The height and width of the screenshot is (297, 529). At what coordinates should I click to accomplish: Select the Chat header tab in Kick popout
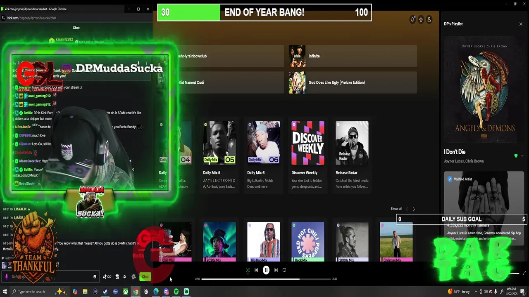point(76,28)
